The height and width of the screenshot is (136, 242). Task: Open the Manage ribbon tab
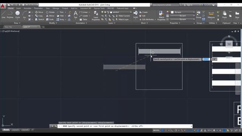(x=56, y=8)
